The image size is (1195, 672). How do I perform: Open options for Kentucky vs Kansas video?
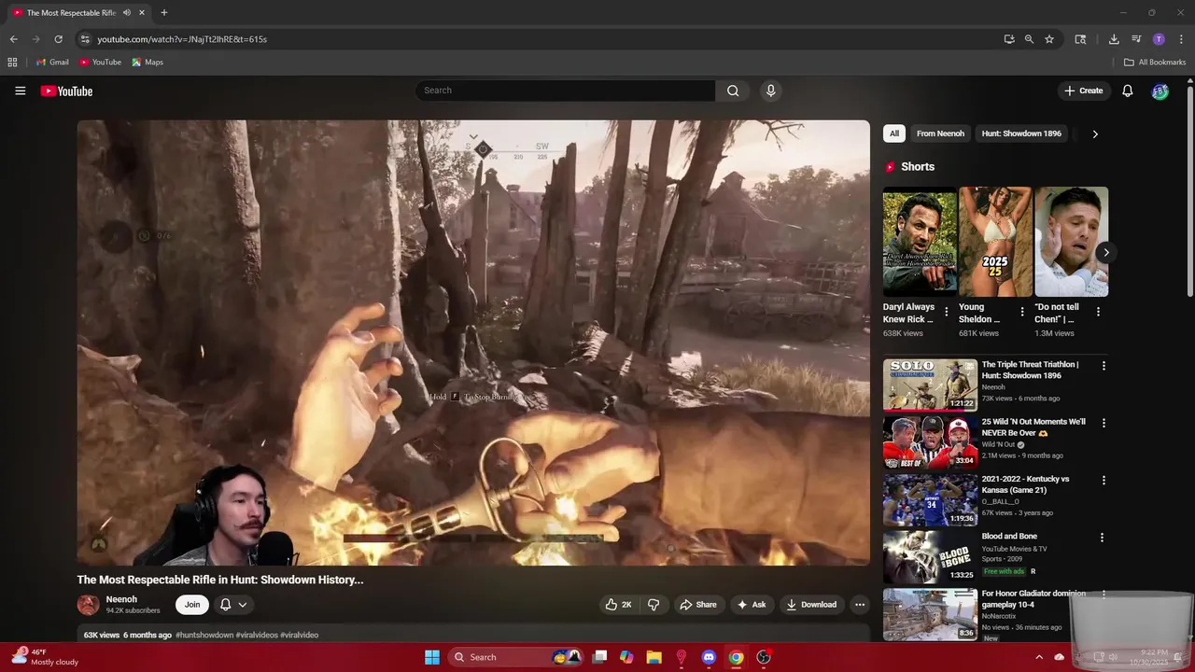[x=1104, y=480]
